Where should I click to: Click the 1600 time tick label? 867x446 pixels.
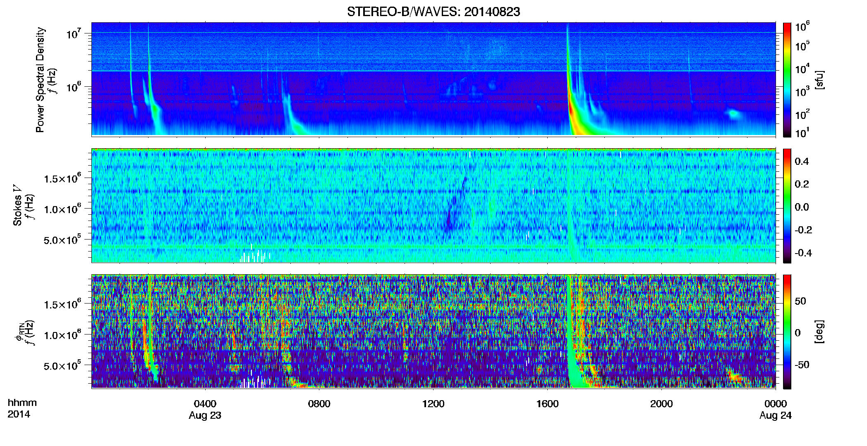tap(547, 404)
